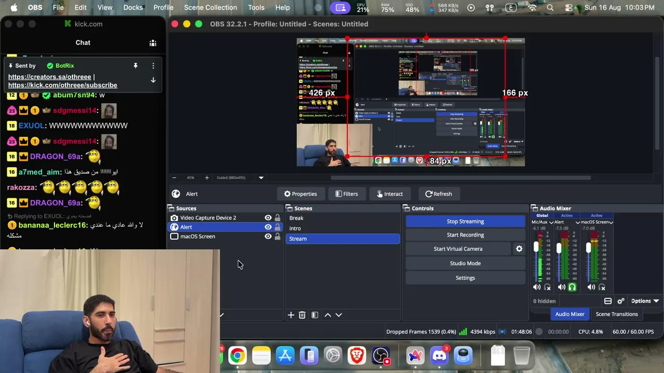The image size is (664, 373).
Task: Open Notes from the Dock
Action: 261,355
